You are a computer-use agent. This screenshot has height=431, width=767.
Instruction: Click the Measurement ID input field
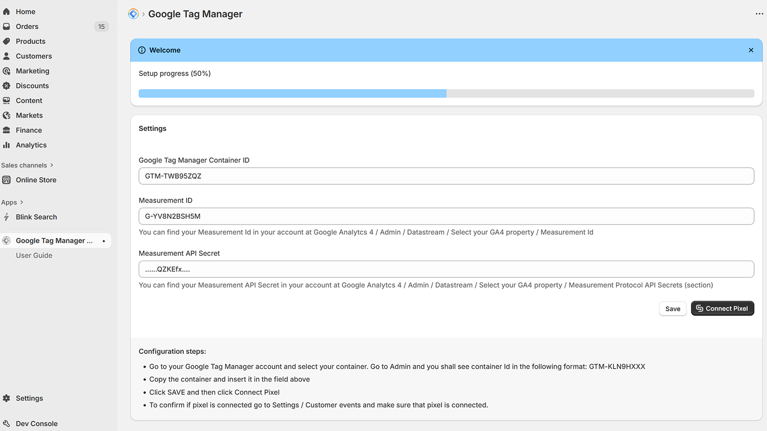click(x=446, y=216)
